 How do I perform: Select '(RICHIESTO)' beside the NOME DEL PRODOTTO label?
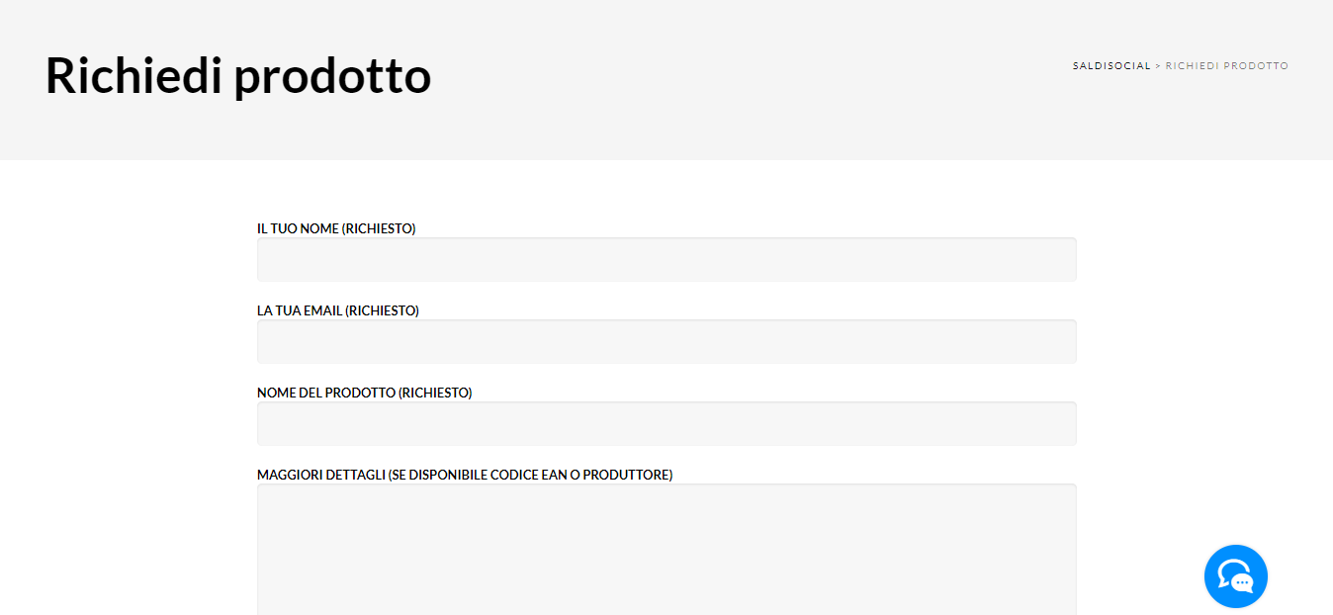click(435, 393)
